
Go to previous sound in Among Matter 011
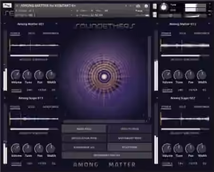157,24
